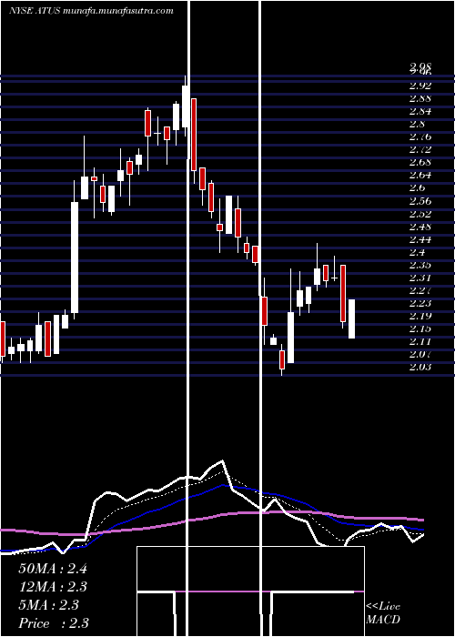Click the Price : 2.3 legend entry
The image size is (455, 637).
coord(54,623)
